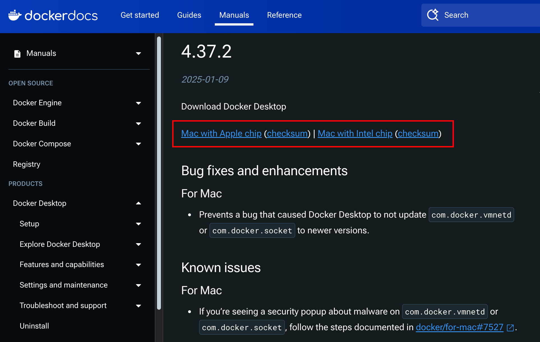Viewport: 540px width, 342px height.
Task: Open the docker/for-mac#7527 issue link
Action: pyautogui.click(x=460, y=327)
